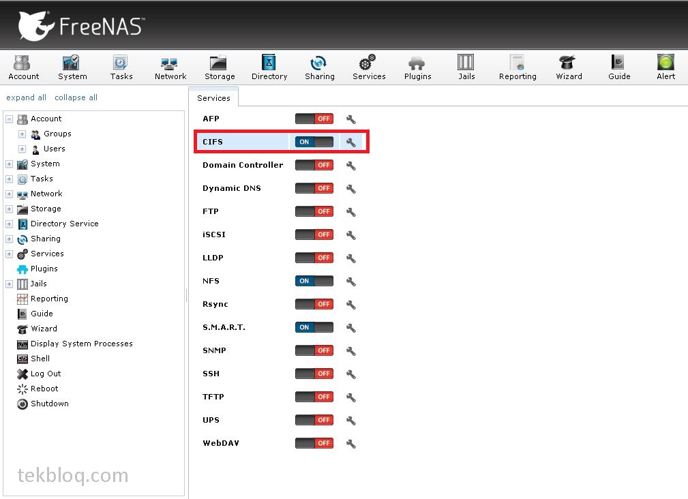688x499 pixels.
Task: Open NFS settings wrench icon
Action: pyautogui.click(x=350, y=281)
